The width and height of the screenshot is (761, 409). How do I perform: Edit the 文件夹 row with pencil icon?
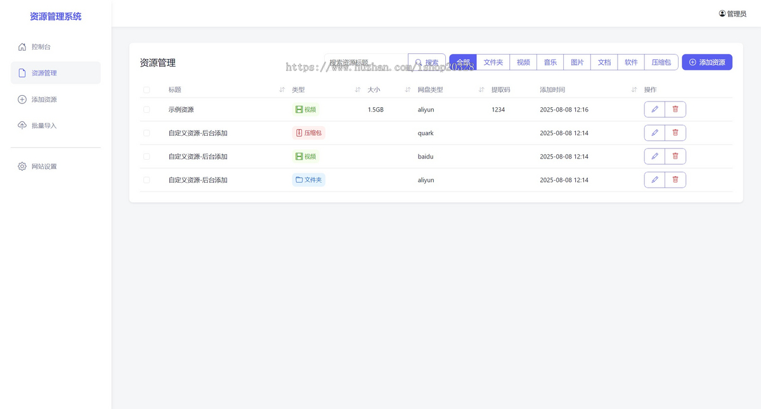[654, 179]
